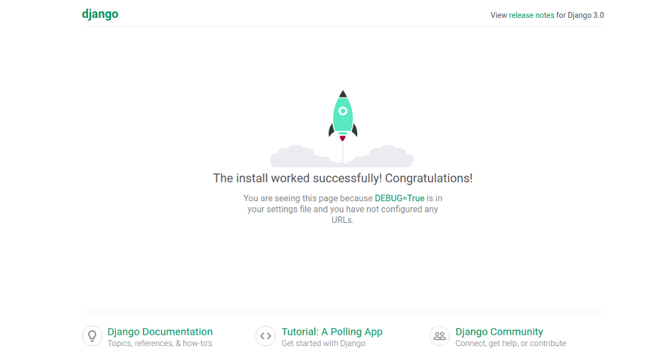The image size is (664, 358).
Task: Open Tutorial: A Polling App link
Action: [x=331, y=332]
